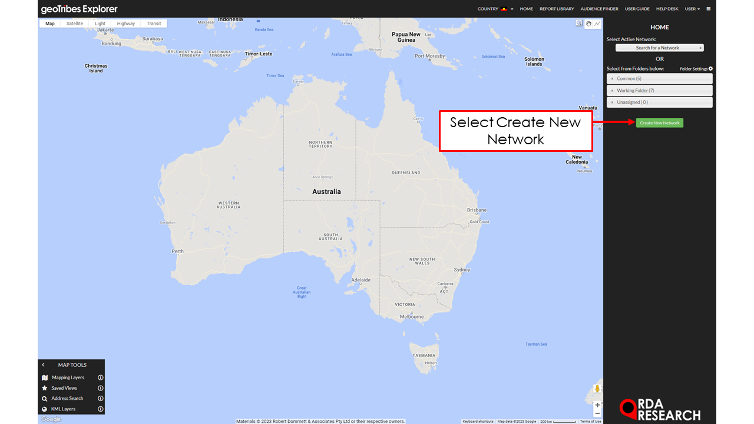Click the map zoom search magnifier icon
Viewport: 754px width, 424px height.
[579, 24]
